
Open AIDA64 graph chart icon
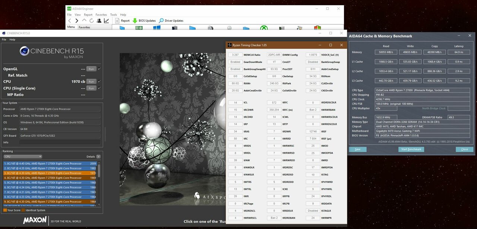pyautogui.click(x=107, y=21)
